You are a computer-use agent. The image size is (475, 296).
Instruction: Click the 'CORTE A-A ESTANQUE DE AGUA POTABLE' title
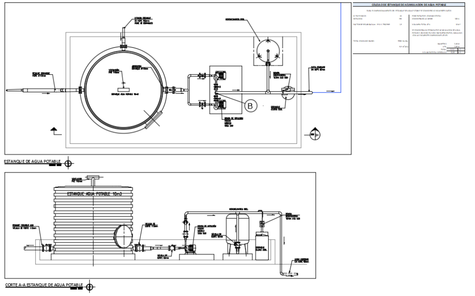coord(44,284)
